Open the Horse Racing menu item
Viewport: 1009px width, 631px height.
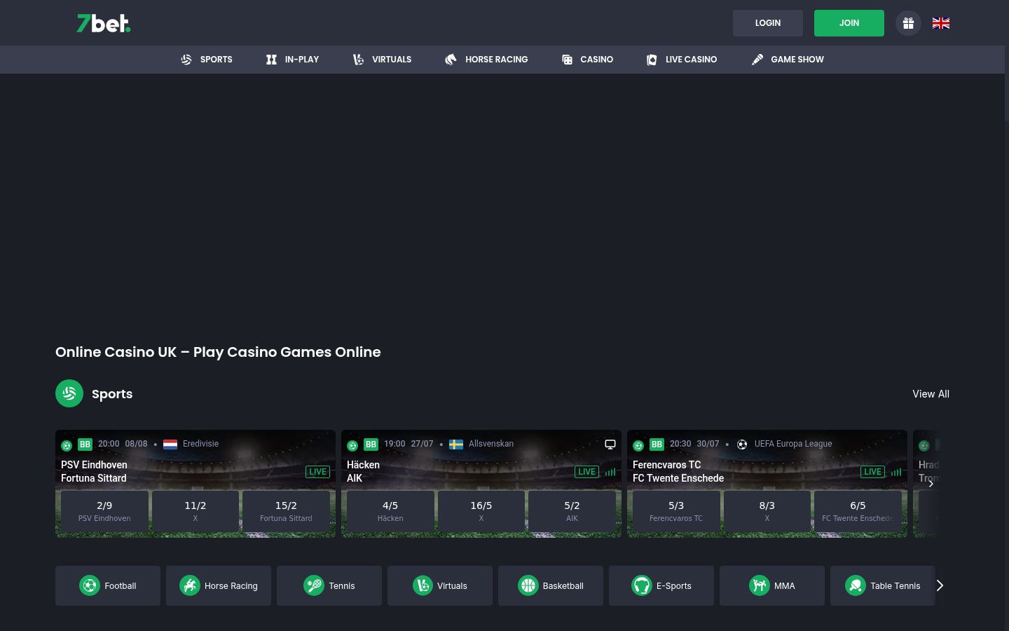pyautogui.click(x=486, y=60)
